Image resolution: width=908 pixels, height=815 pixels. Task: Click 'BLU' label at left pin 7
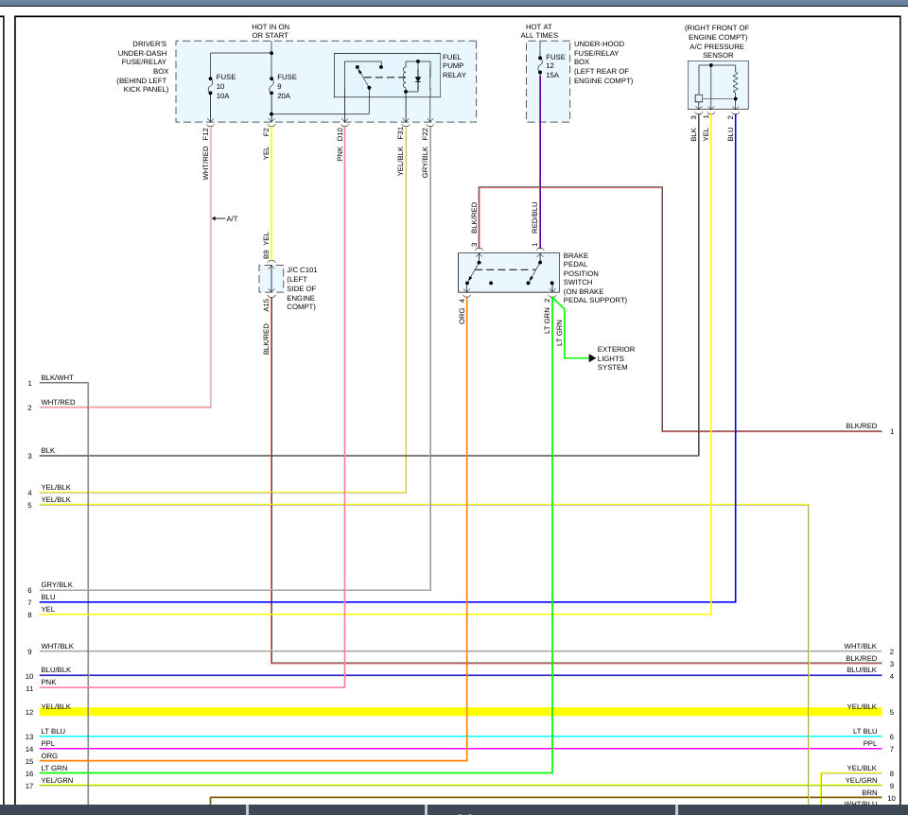[48, 597]
